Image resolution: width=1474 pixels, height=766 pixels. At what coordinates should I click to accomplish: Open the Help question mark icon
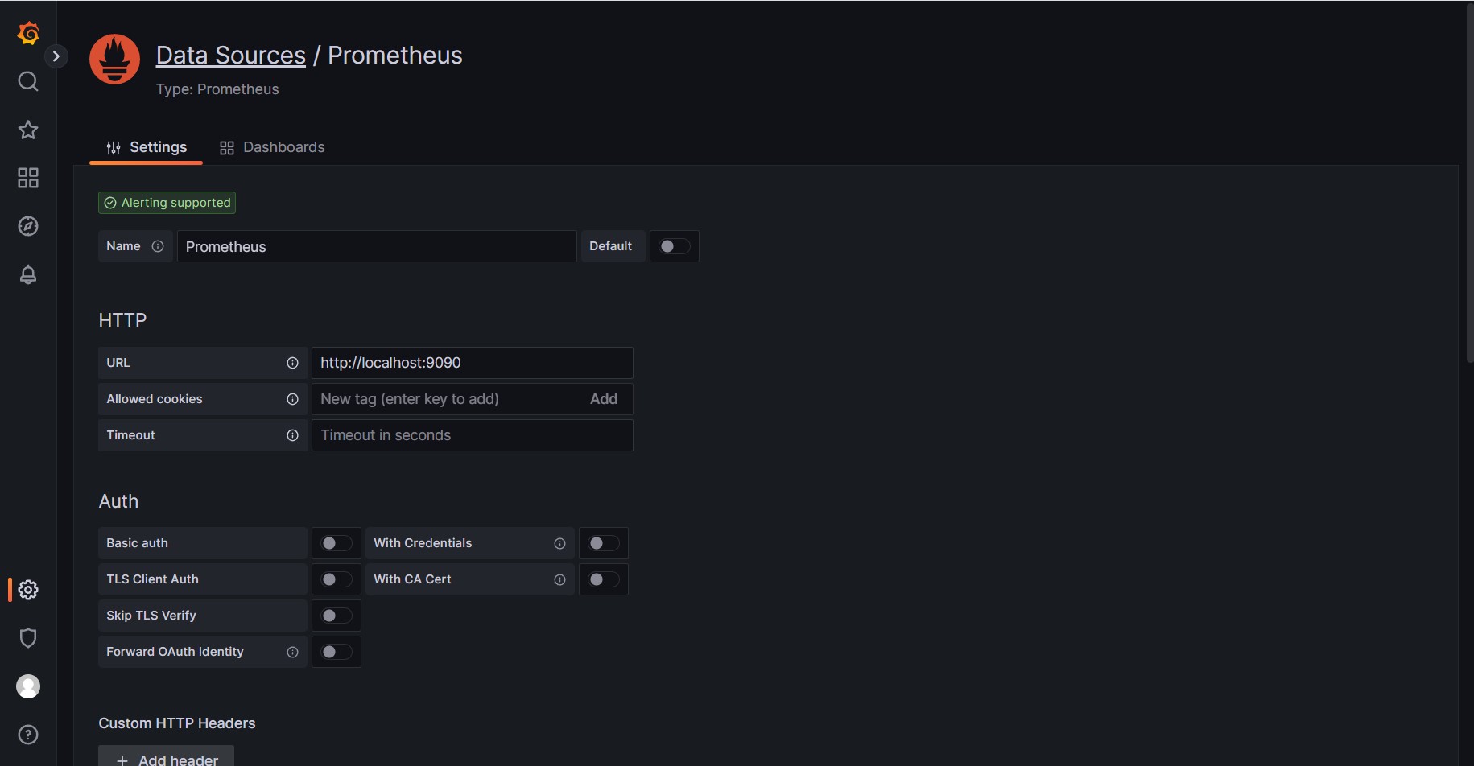28,735
